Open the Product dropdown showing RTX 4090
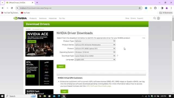 [95, 48]
